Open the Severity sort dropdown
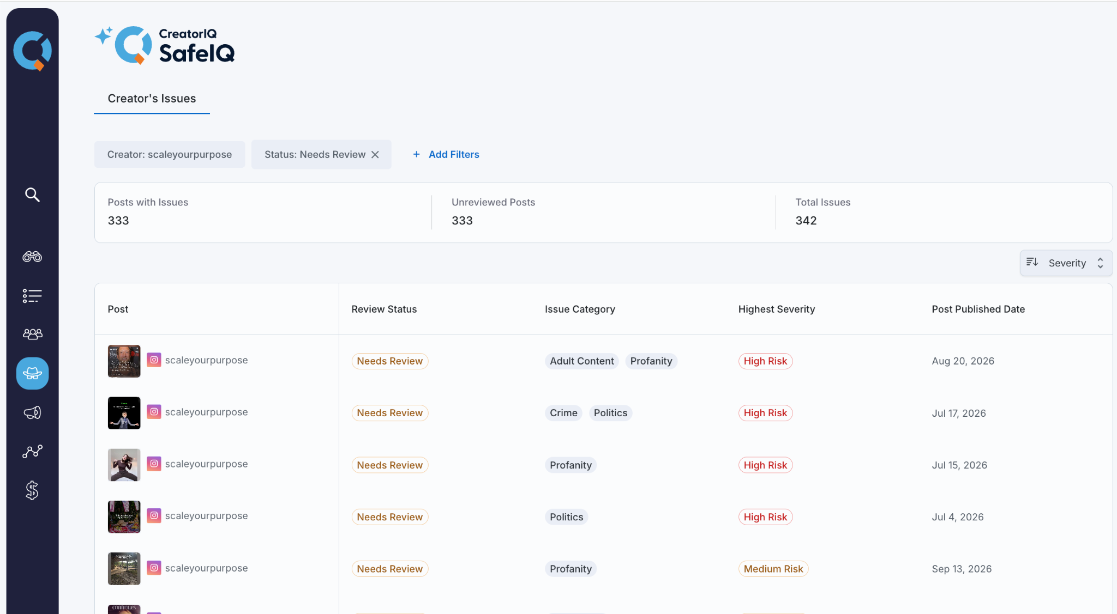 1066,263
